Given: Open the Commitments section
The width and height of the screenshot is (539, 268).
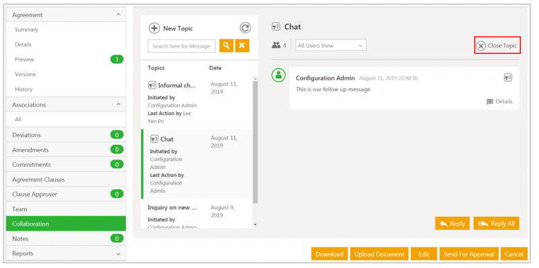Looking at the screenshot, I should click(x=65, y=164).
